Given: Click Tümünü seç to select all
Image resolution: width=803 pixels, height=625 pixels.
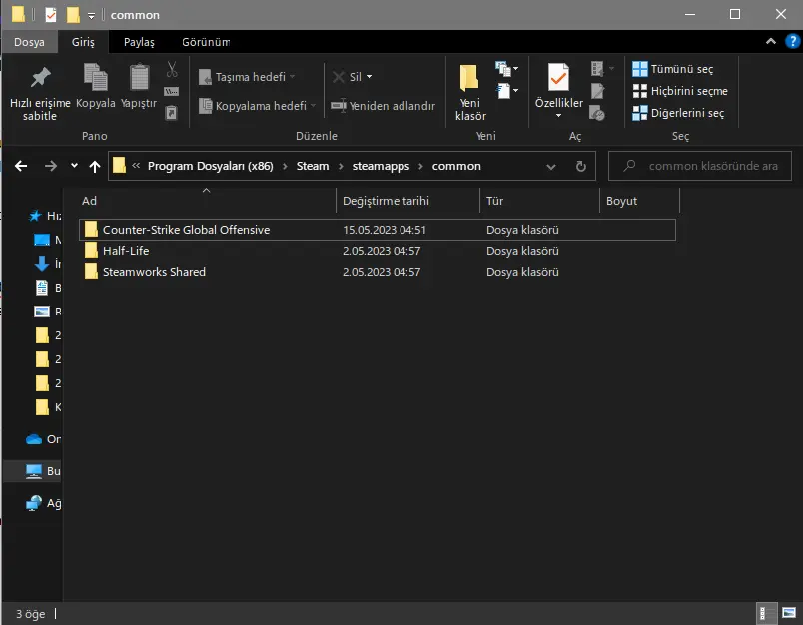Looking at the screenshot, I should coord(673,69).
